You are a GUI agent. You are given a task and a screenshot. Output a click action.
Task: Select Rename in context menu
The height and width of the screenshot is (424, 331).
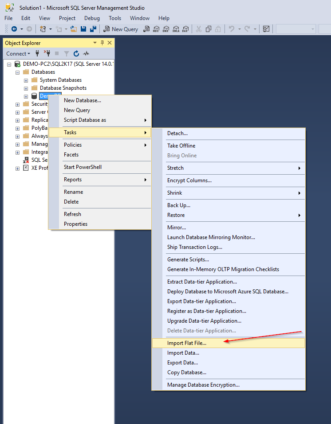pyautogui.click(x=100, y=192)
